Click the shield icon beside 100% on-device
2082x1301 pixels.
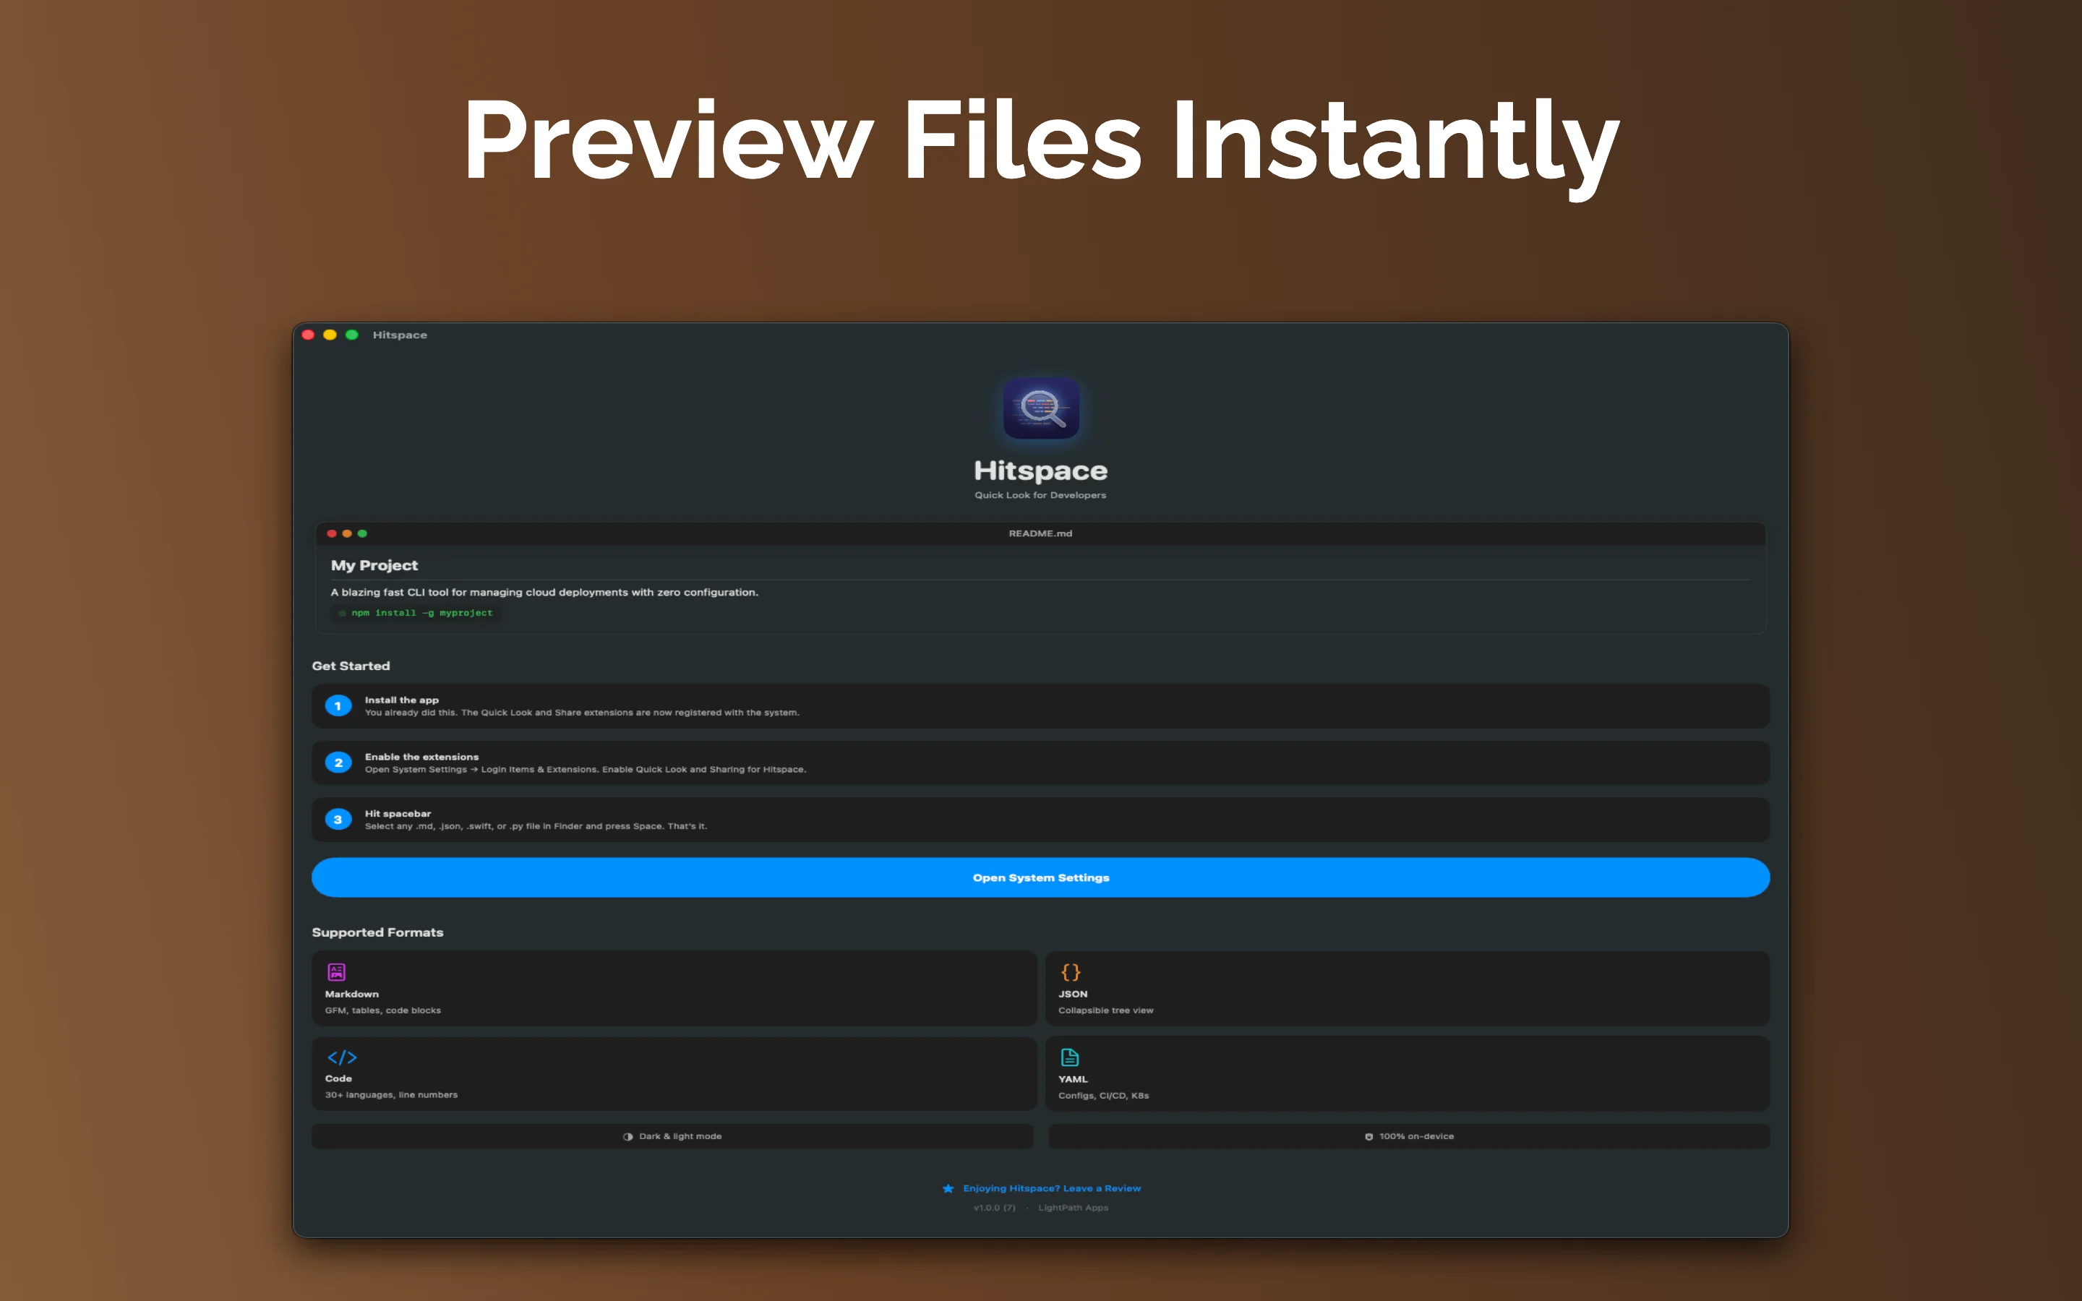coord(1368,1137)
